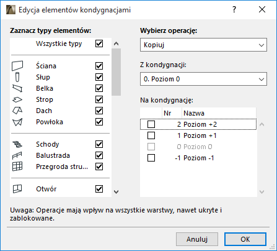Click the Balustrada railing icon
The image size is (277, 251).
17,155
